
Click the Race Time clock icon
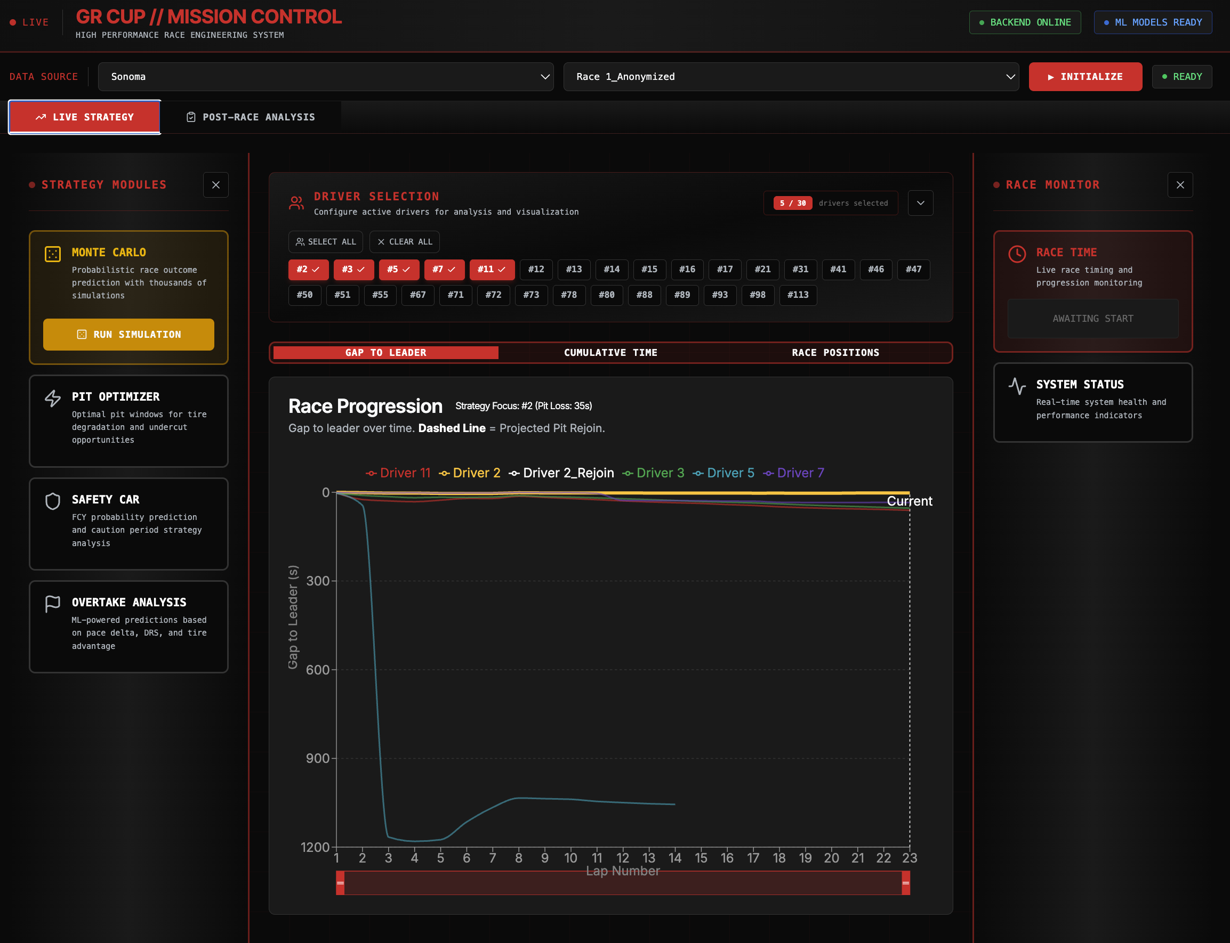[1017, 254]
